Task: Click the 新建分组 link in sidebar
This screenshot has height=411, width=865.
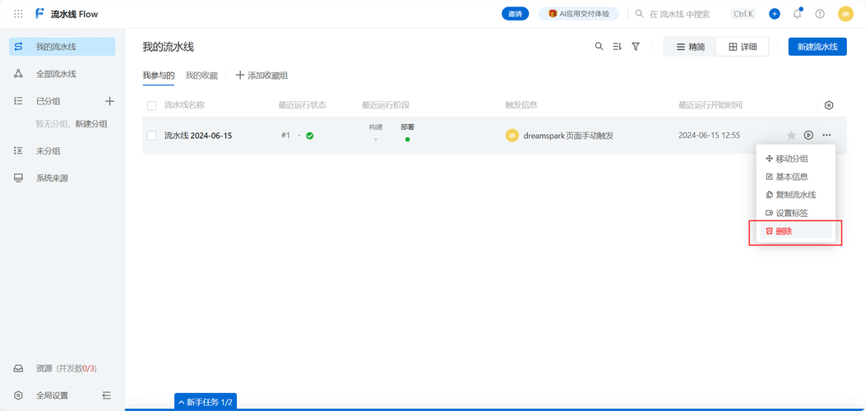Action: point(91,123)
